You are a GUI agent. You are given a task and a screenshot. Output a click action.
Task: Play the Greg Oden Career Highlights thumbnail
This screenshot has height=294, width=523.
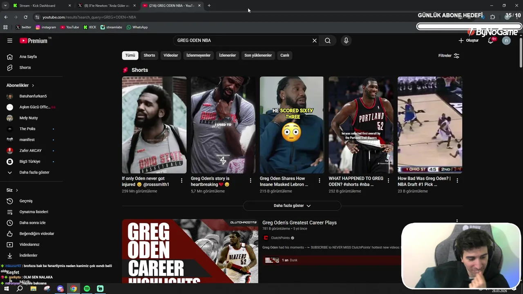point(190,251)
